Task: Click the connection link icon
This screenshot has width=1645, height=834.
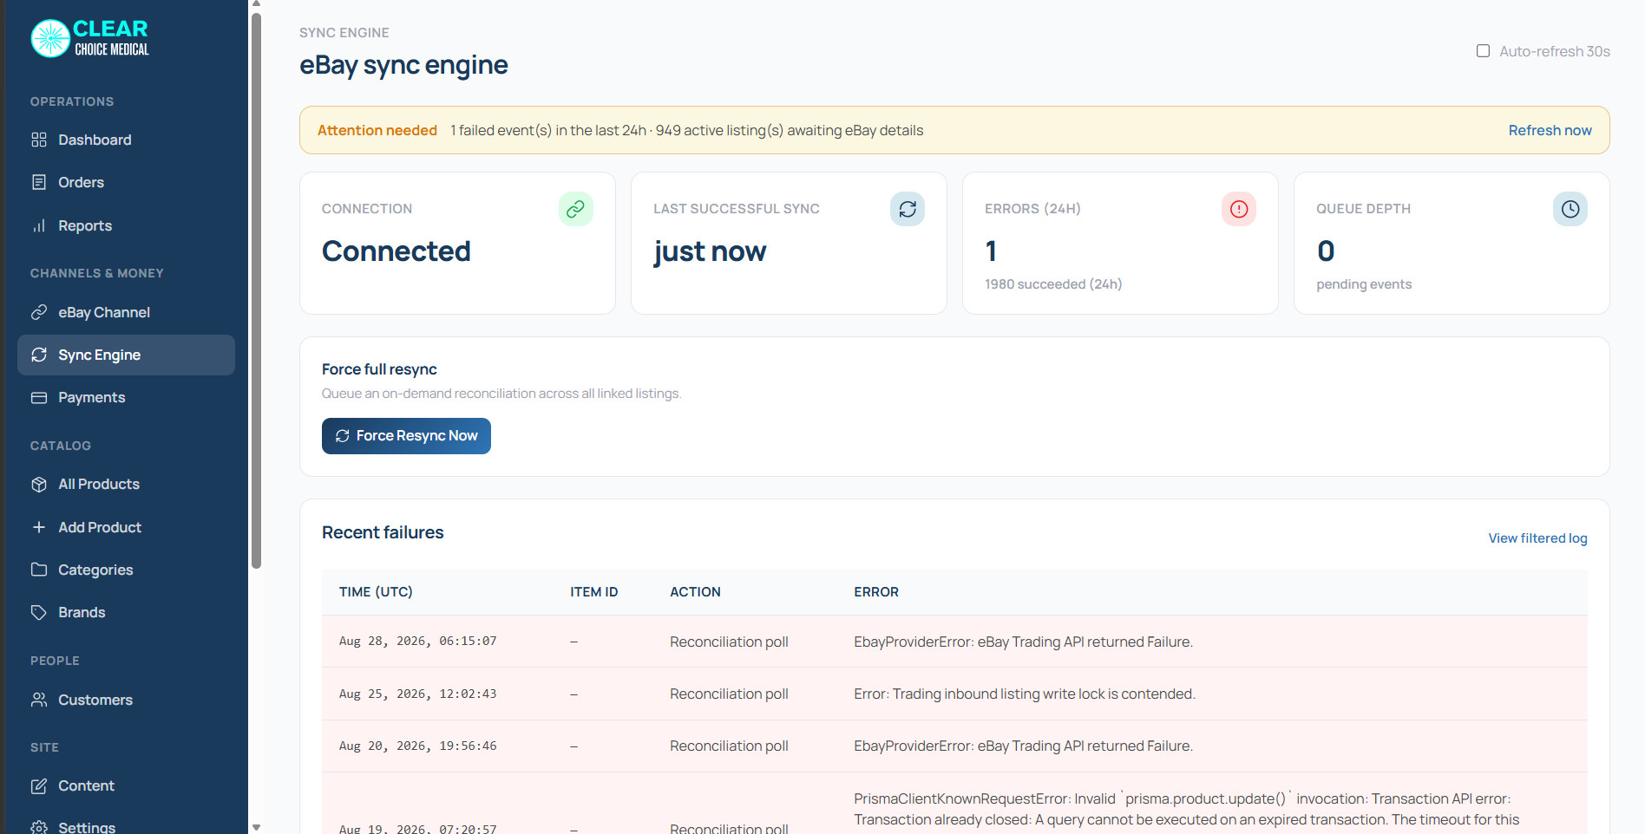Action: [575, 209]
